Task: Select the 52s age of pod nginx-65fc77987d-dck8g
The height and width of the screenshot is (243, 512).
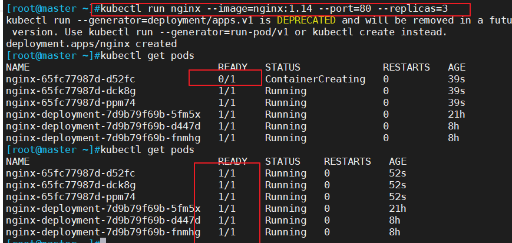Action: 397,185
